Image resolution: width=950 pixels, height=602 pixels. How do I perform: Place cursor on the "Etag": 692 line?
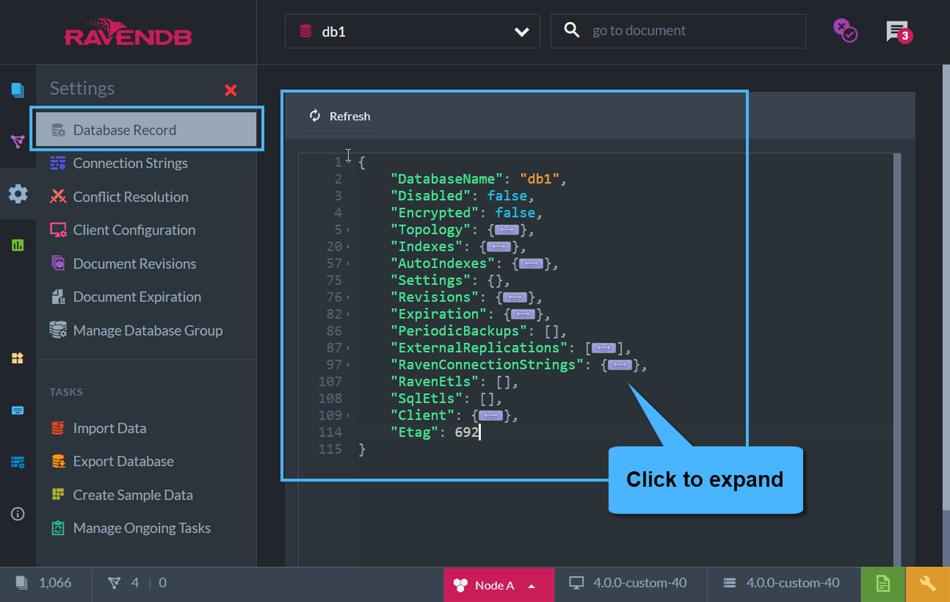click(436, 433)
